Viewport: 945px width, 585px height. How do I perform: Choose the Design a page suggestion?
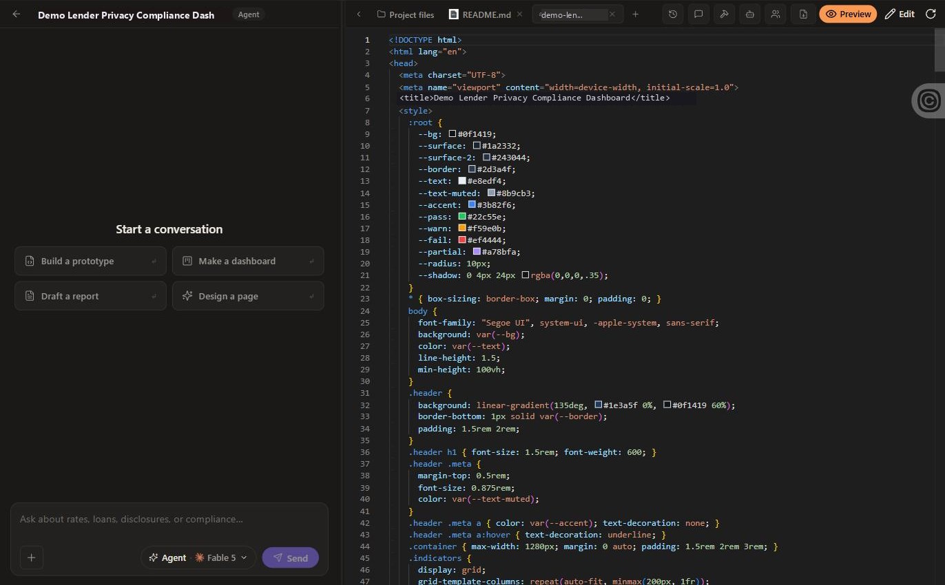[248, 296]
